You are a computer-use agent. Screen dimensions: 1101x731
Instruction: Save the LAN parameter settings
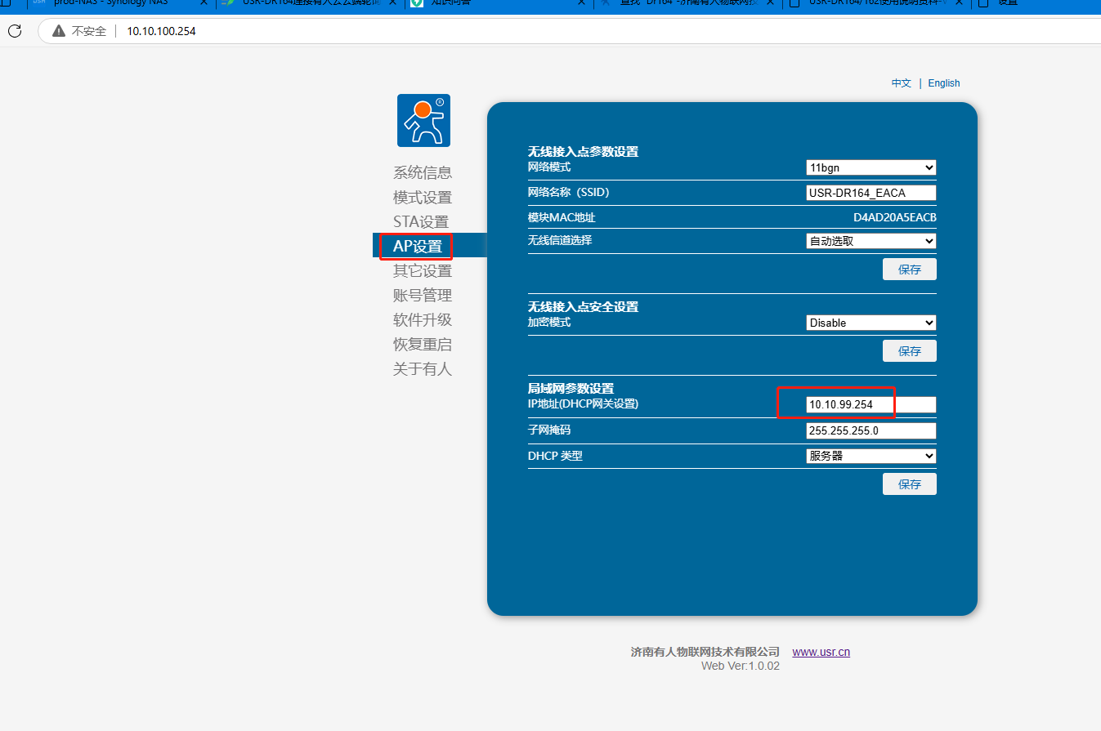909,484
